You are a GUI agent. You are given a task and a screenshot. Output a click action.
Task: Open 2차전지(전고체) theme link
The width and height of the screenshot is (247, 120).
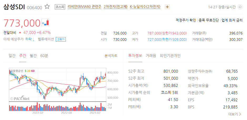coord(116,7)
